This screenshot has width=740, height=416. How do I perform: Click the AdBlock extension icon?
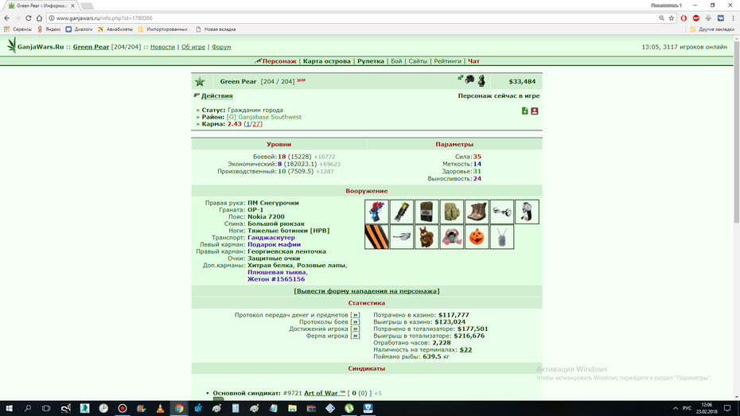pos(696,18)
